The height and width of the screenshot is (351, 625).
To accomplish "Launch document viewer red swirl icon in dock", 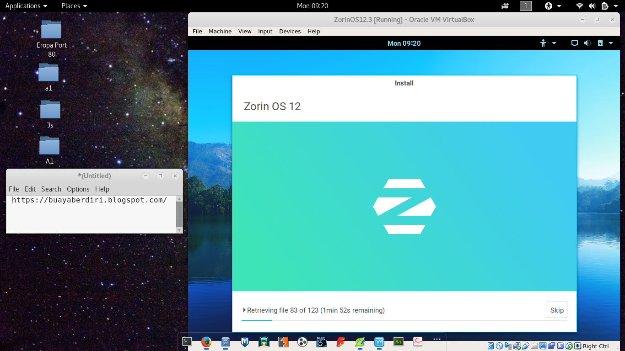I will pyautogui.click(x=418, y=341).
